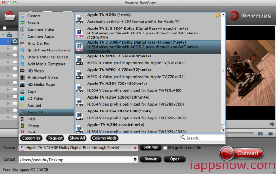Open the Common Video category
The height and width of the screenshot is (174, 276).
point(40,29)
